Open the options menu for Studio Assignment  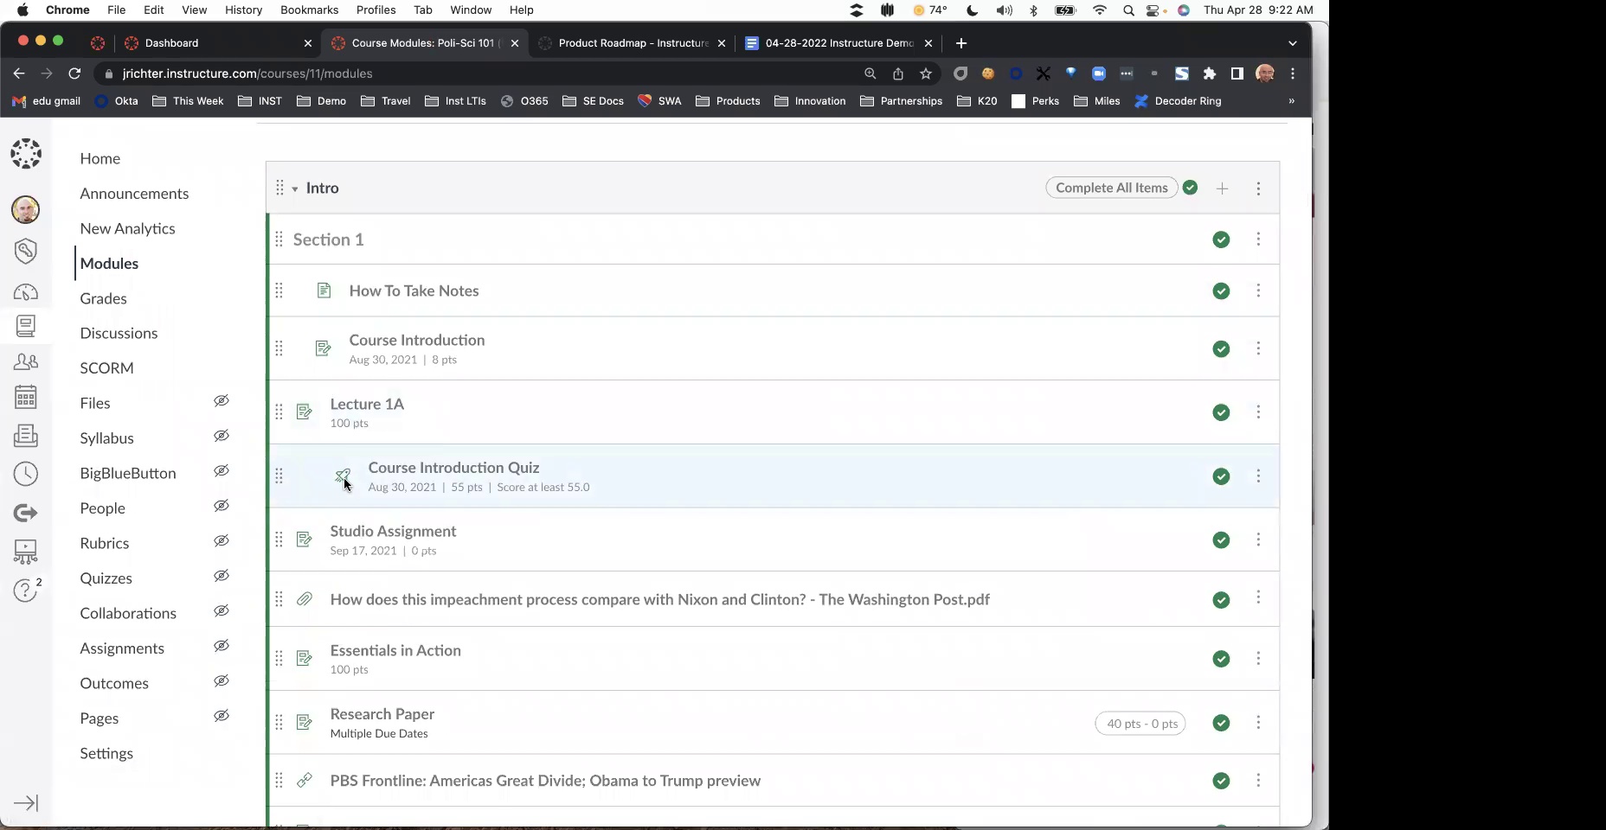click(1258, 539)
